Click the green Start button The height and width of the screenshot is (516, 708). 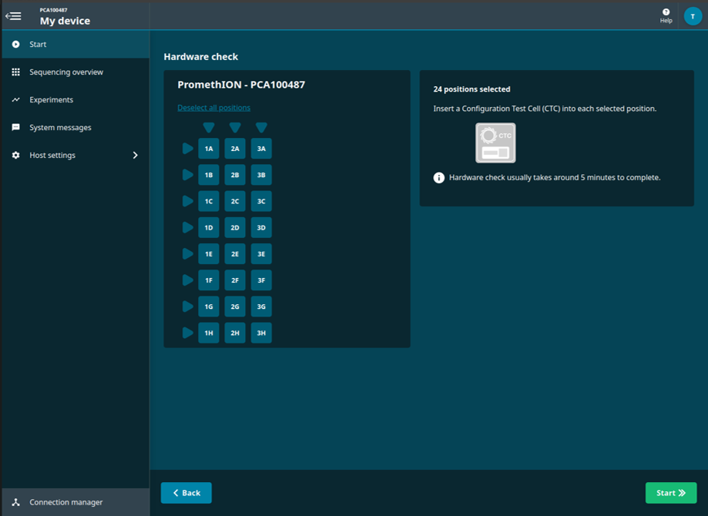670,493
